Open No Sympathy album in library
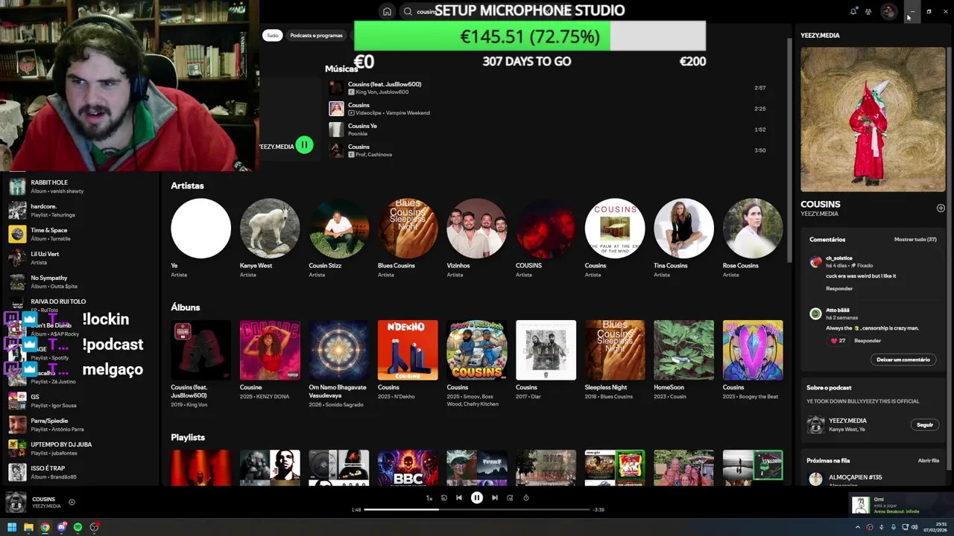954x536 pixels. 80,281
